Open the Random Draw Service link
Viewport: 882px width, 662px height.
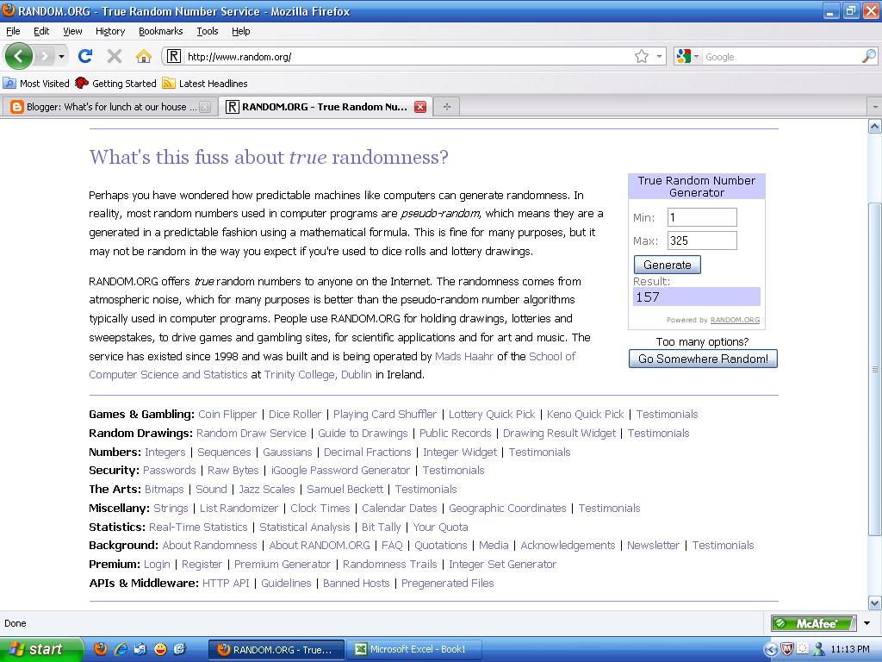(x=251, y=433)
